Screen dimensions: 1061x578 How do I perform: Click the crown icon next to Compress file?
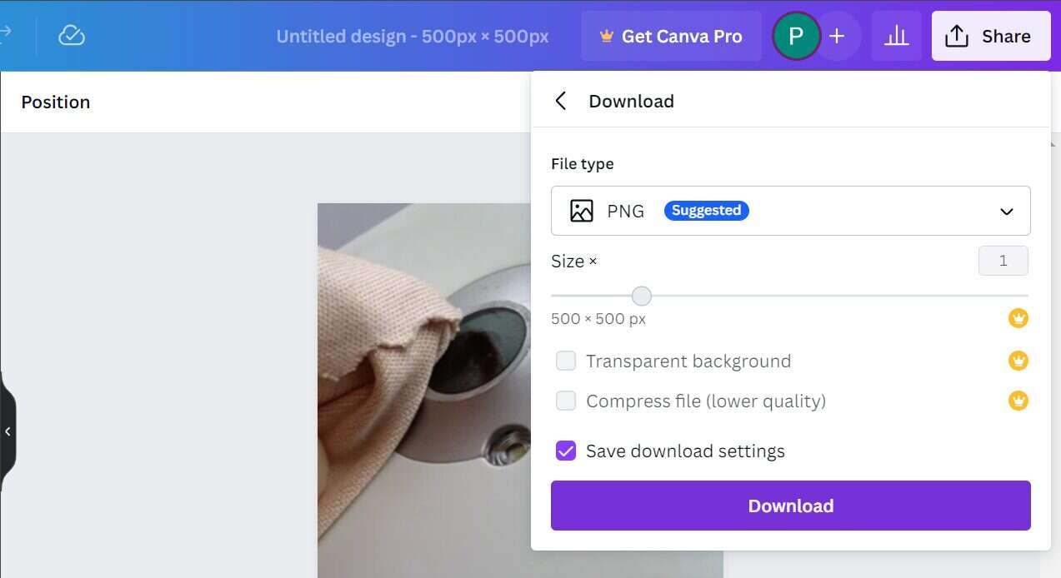pos(1018,401)
